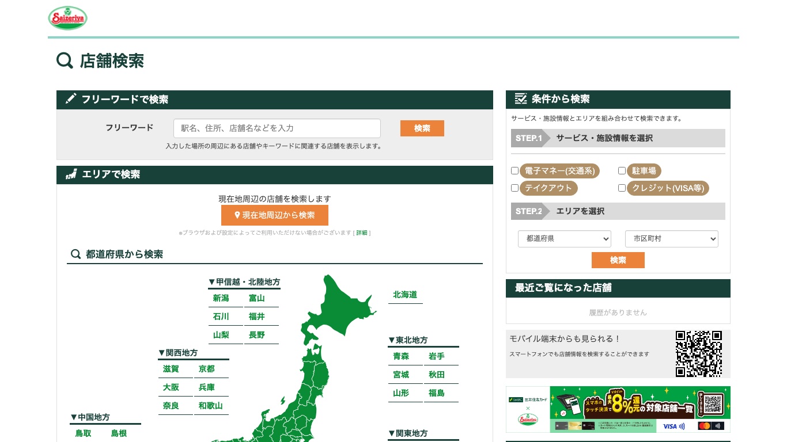
Task: Click the QR code image
Action: 699,353
